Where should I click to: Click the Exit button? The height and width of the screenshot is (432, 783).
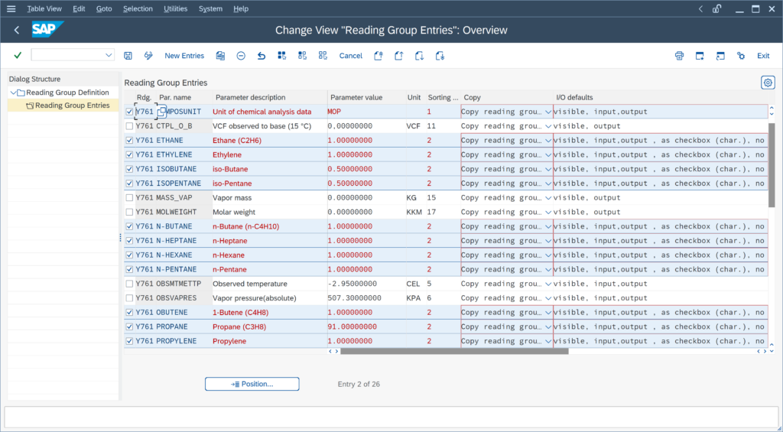(763, 56)
